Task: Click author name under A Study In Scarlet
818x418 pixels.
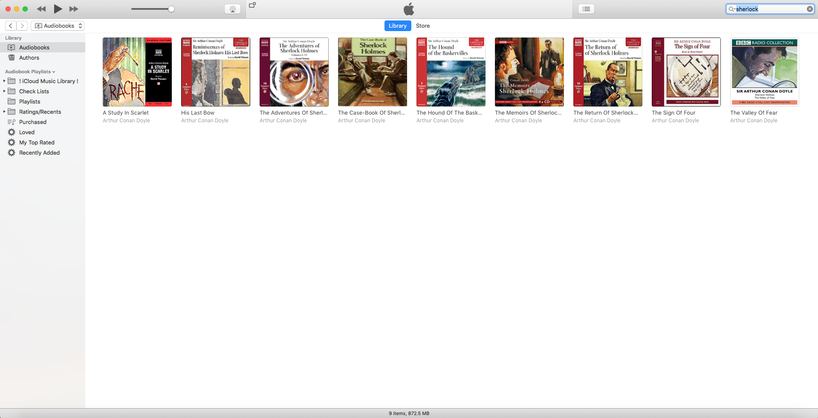Action: click(126, 121)
